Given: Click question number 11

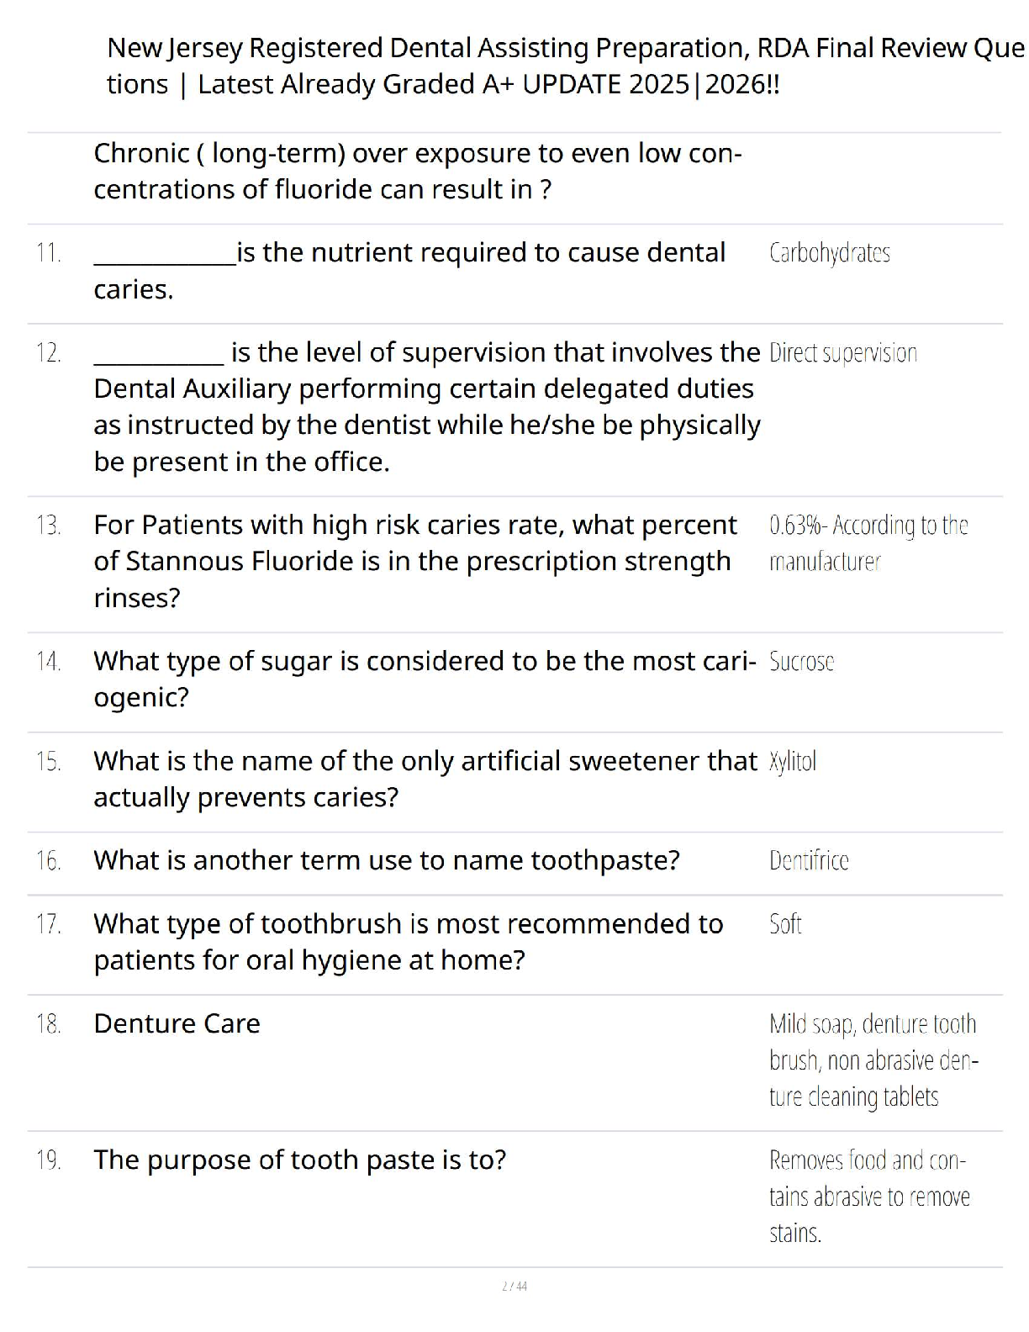Looking at the screenshot, I should (x=49, y=252).
